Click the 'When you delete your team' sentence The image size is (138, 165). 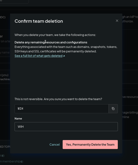point(55,35)
